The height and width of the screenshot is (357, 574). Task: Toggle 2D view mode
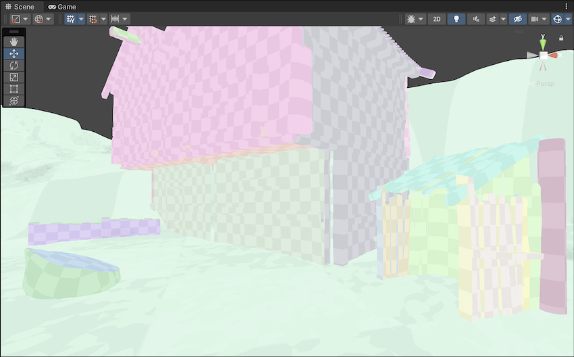pyautogui.click(x=436, y=19)
